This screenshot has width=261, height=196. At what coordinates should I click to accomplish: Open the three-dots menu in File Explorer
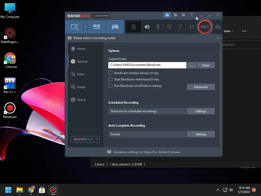point(244,31)
